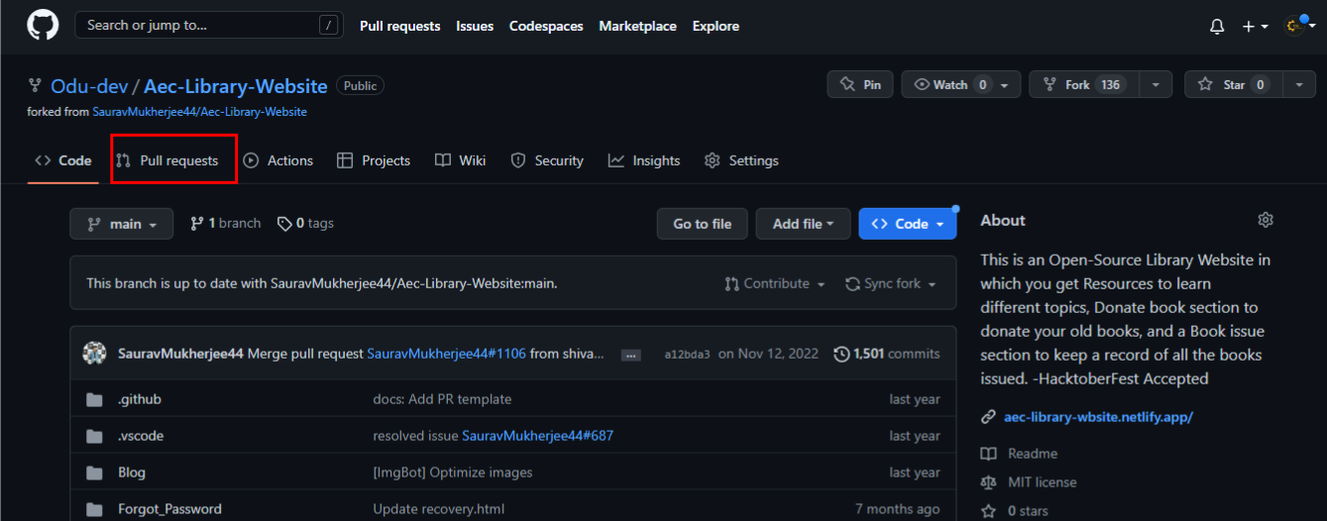View the 1,501 commits history
Image resolution: width=1327 pixels, height=521 pixels.
[887, 354]
